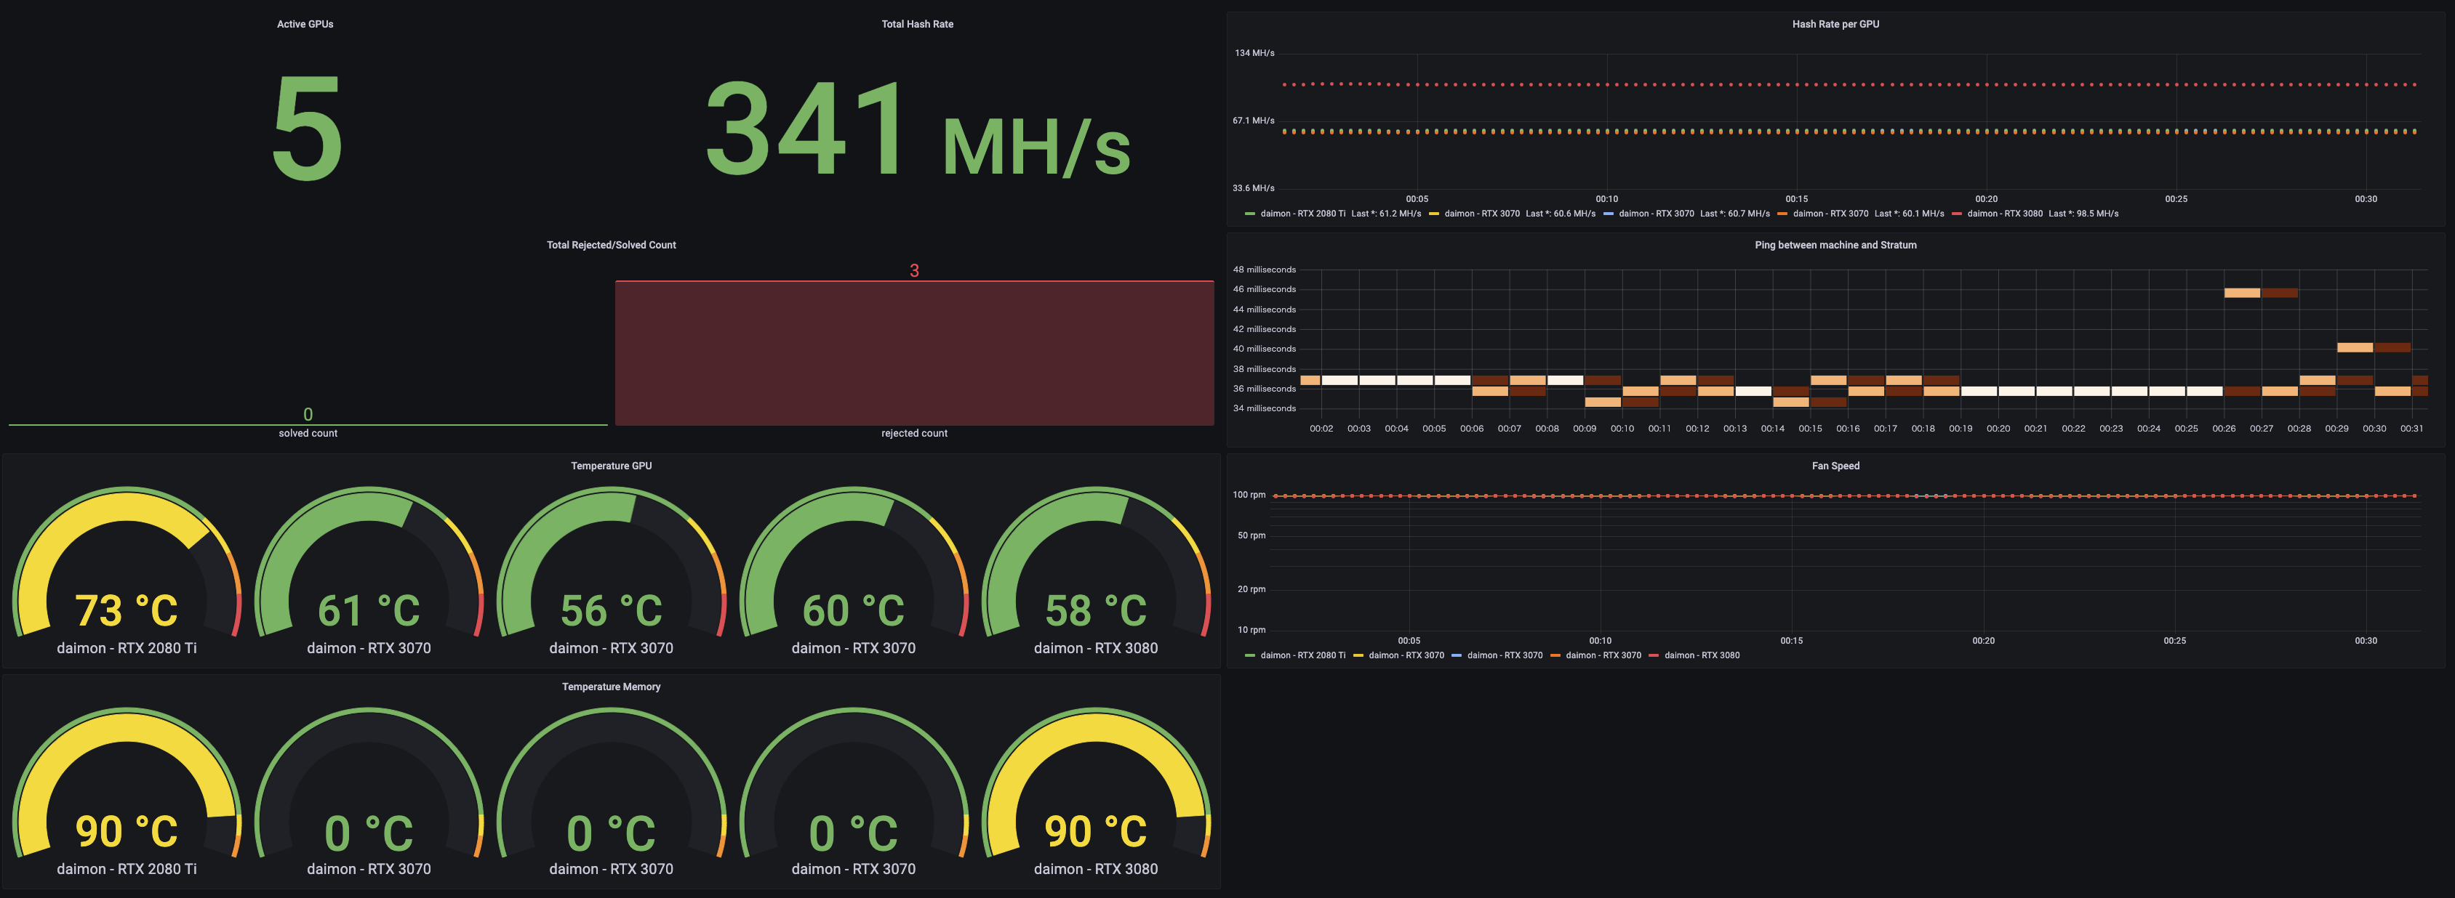Click green color swatch in hash rate legend
The width and height of the screenshot is (2455, 898).
pyautogui.click(x=1249, y=214)
